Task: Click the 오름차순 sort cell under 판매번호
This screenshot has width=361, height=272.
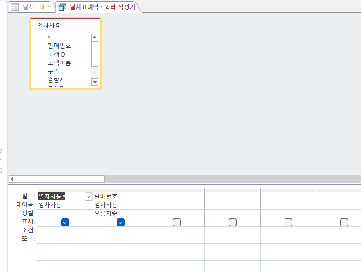Action: pyautogui.click(x=121, y=213)
